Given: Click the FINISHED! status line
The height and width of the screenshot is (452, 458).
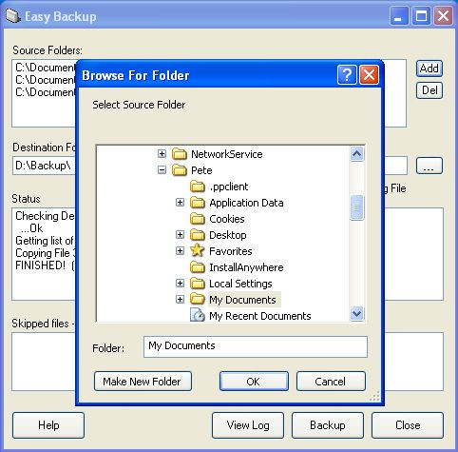Looking at the screenshot, I should click(x=45, y=265).
